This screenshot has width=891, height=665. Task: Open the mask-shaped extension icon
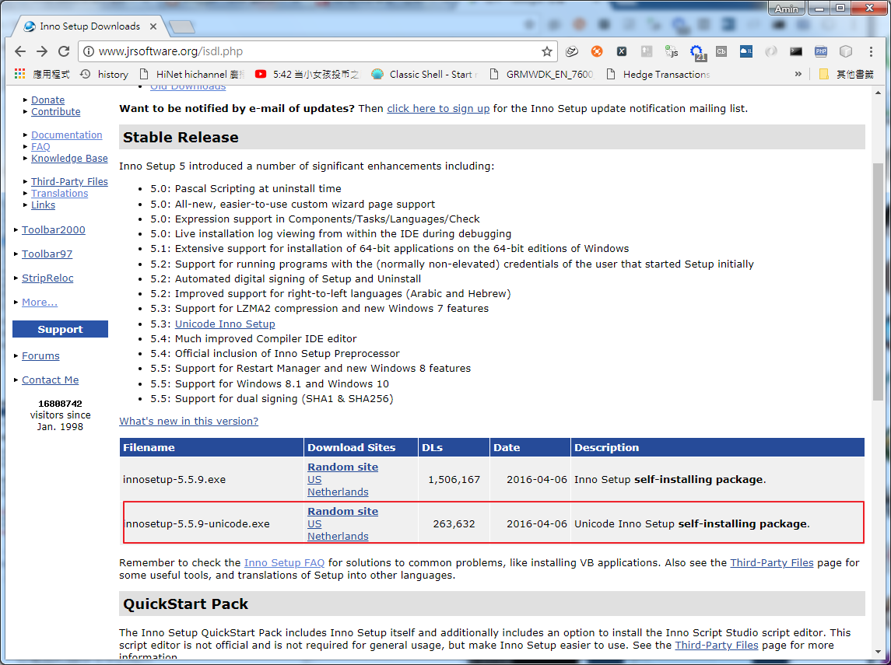572,51
